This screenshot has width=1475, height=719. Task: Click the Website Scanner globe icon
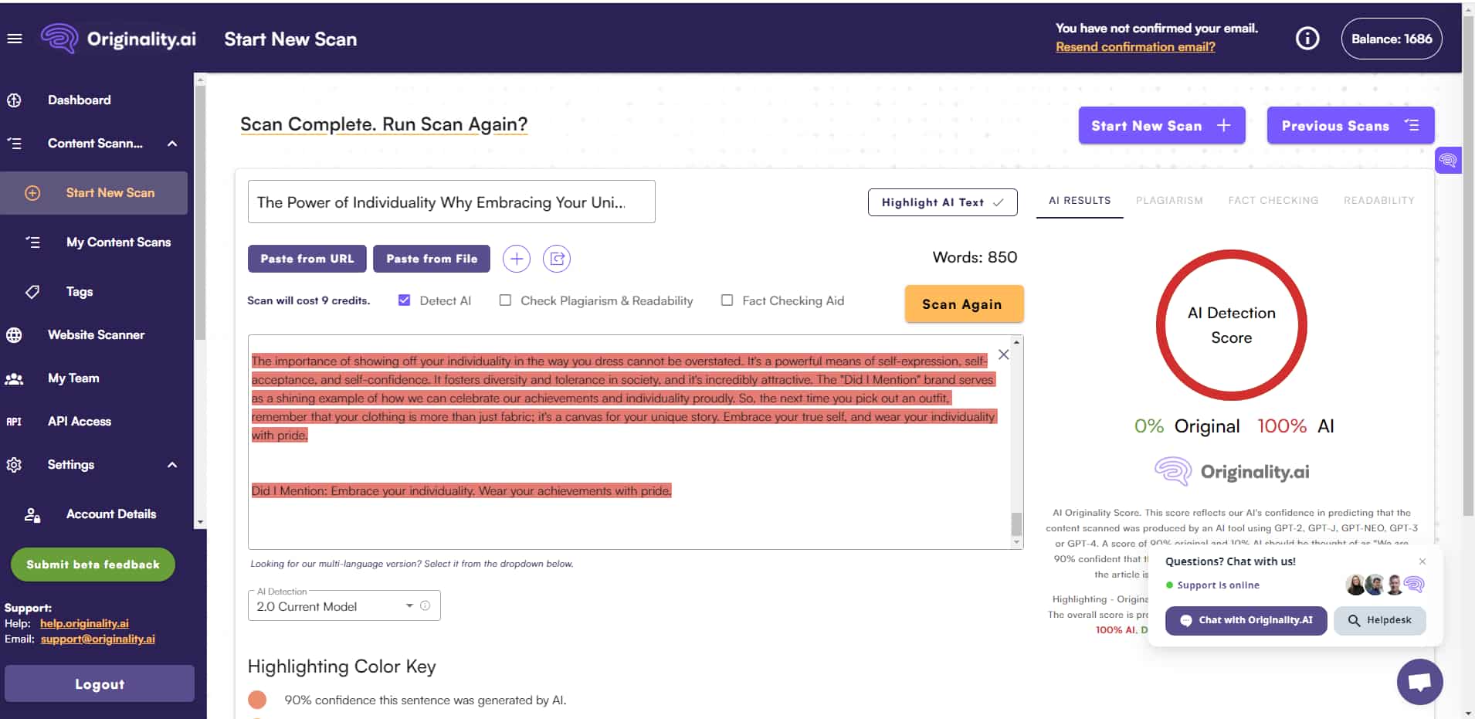pos(14,335)
